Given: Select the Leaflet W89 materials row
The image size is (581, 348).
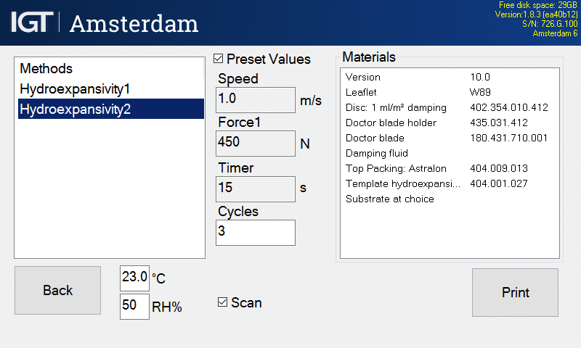Looking at the screenshot, I should [449, 92].
